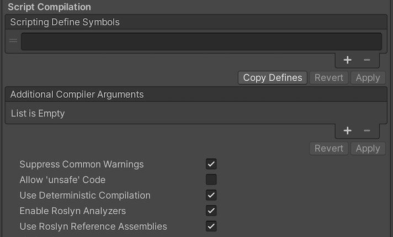The image size is (393, 237).
Task: Grab the drag handle beside the define symbol field
Action: tap(13, 41)
